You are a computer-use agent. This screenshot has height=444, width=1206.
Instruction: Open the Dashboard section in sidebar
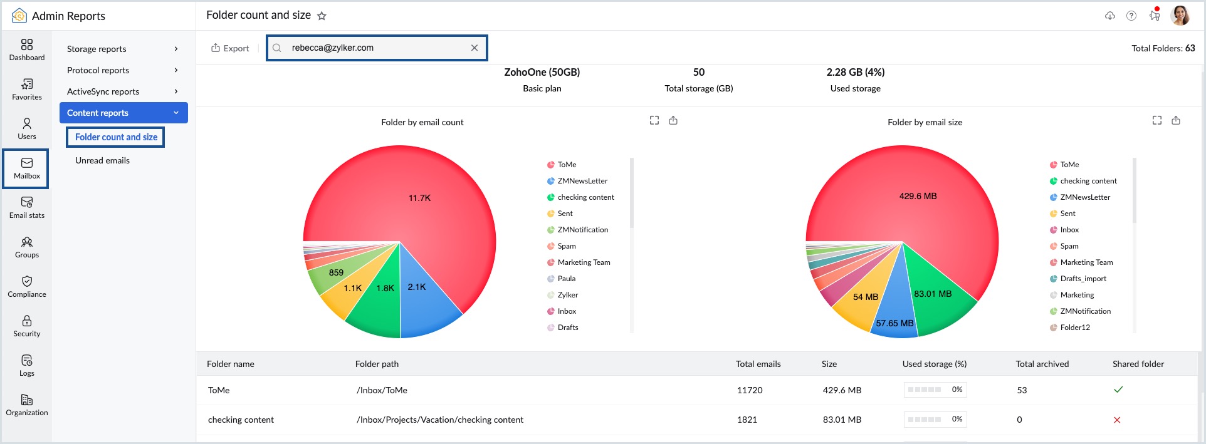click(x=27, y=49)
